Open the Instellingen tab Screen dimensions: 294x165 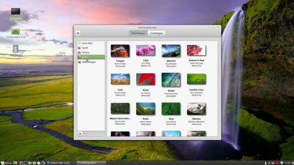point(156,33)
